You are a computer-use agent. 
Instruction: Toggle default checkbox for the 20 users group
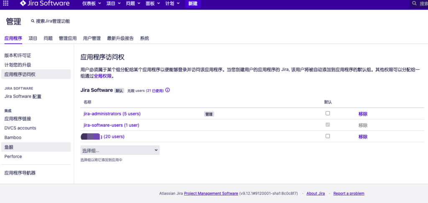(328, 136)
